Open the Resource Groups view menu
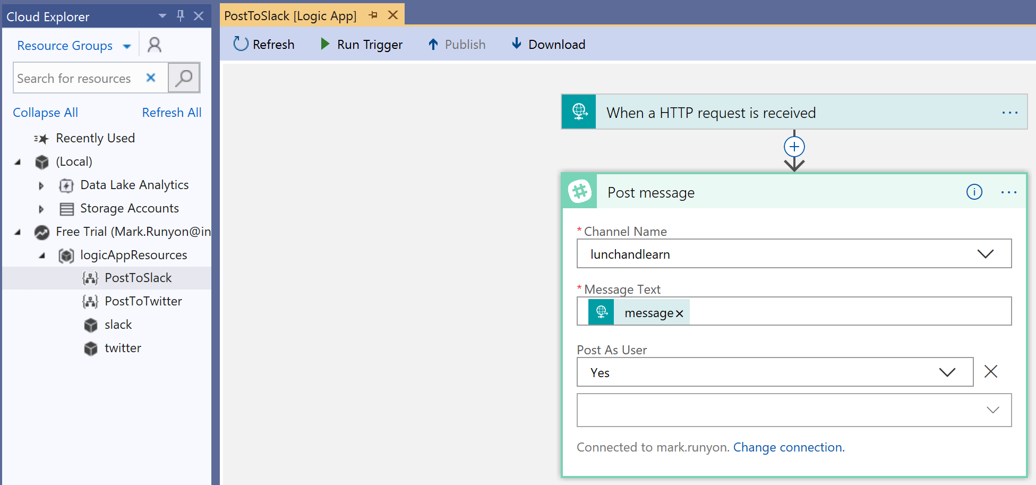 click(x=74, y=46)
